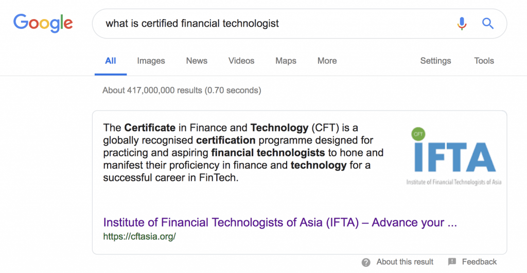Select the All results tab

111,61
